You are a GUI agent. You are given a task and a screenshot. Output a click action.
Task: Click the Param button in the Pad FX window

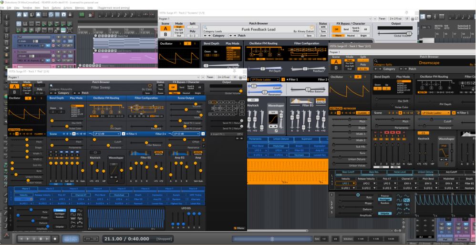tap(210, 77)
